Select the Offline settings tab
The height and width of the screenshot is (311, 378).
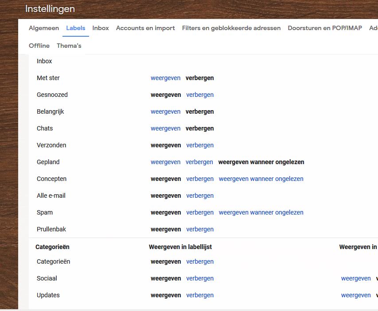pyautogui.click(x=39, y=46)
